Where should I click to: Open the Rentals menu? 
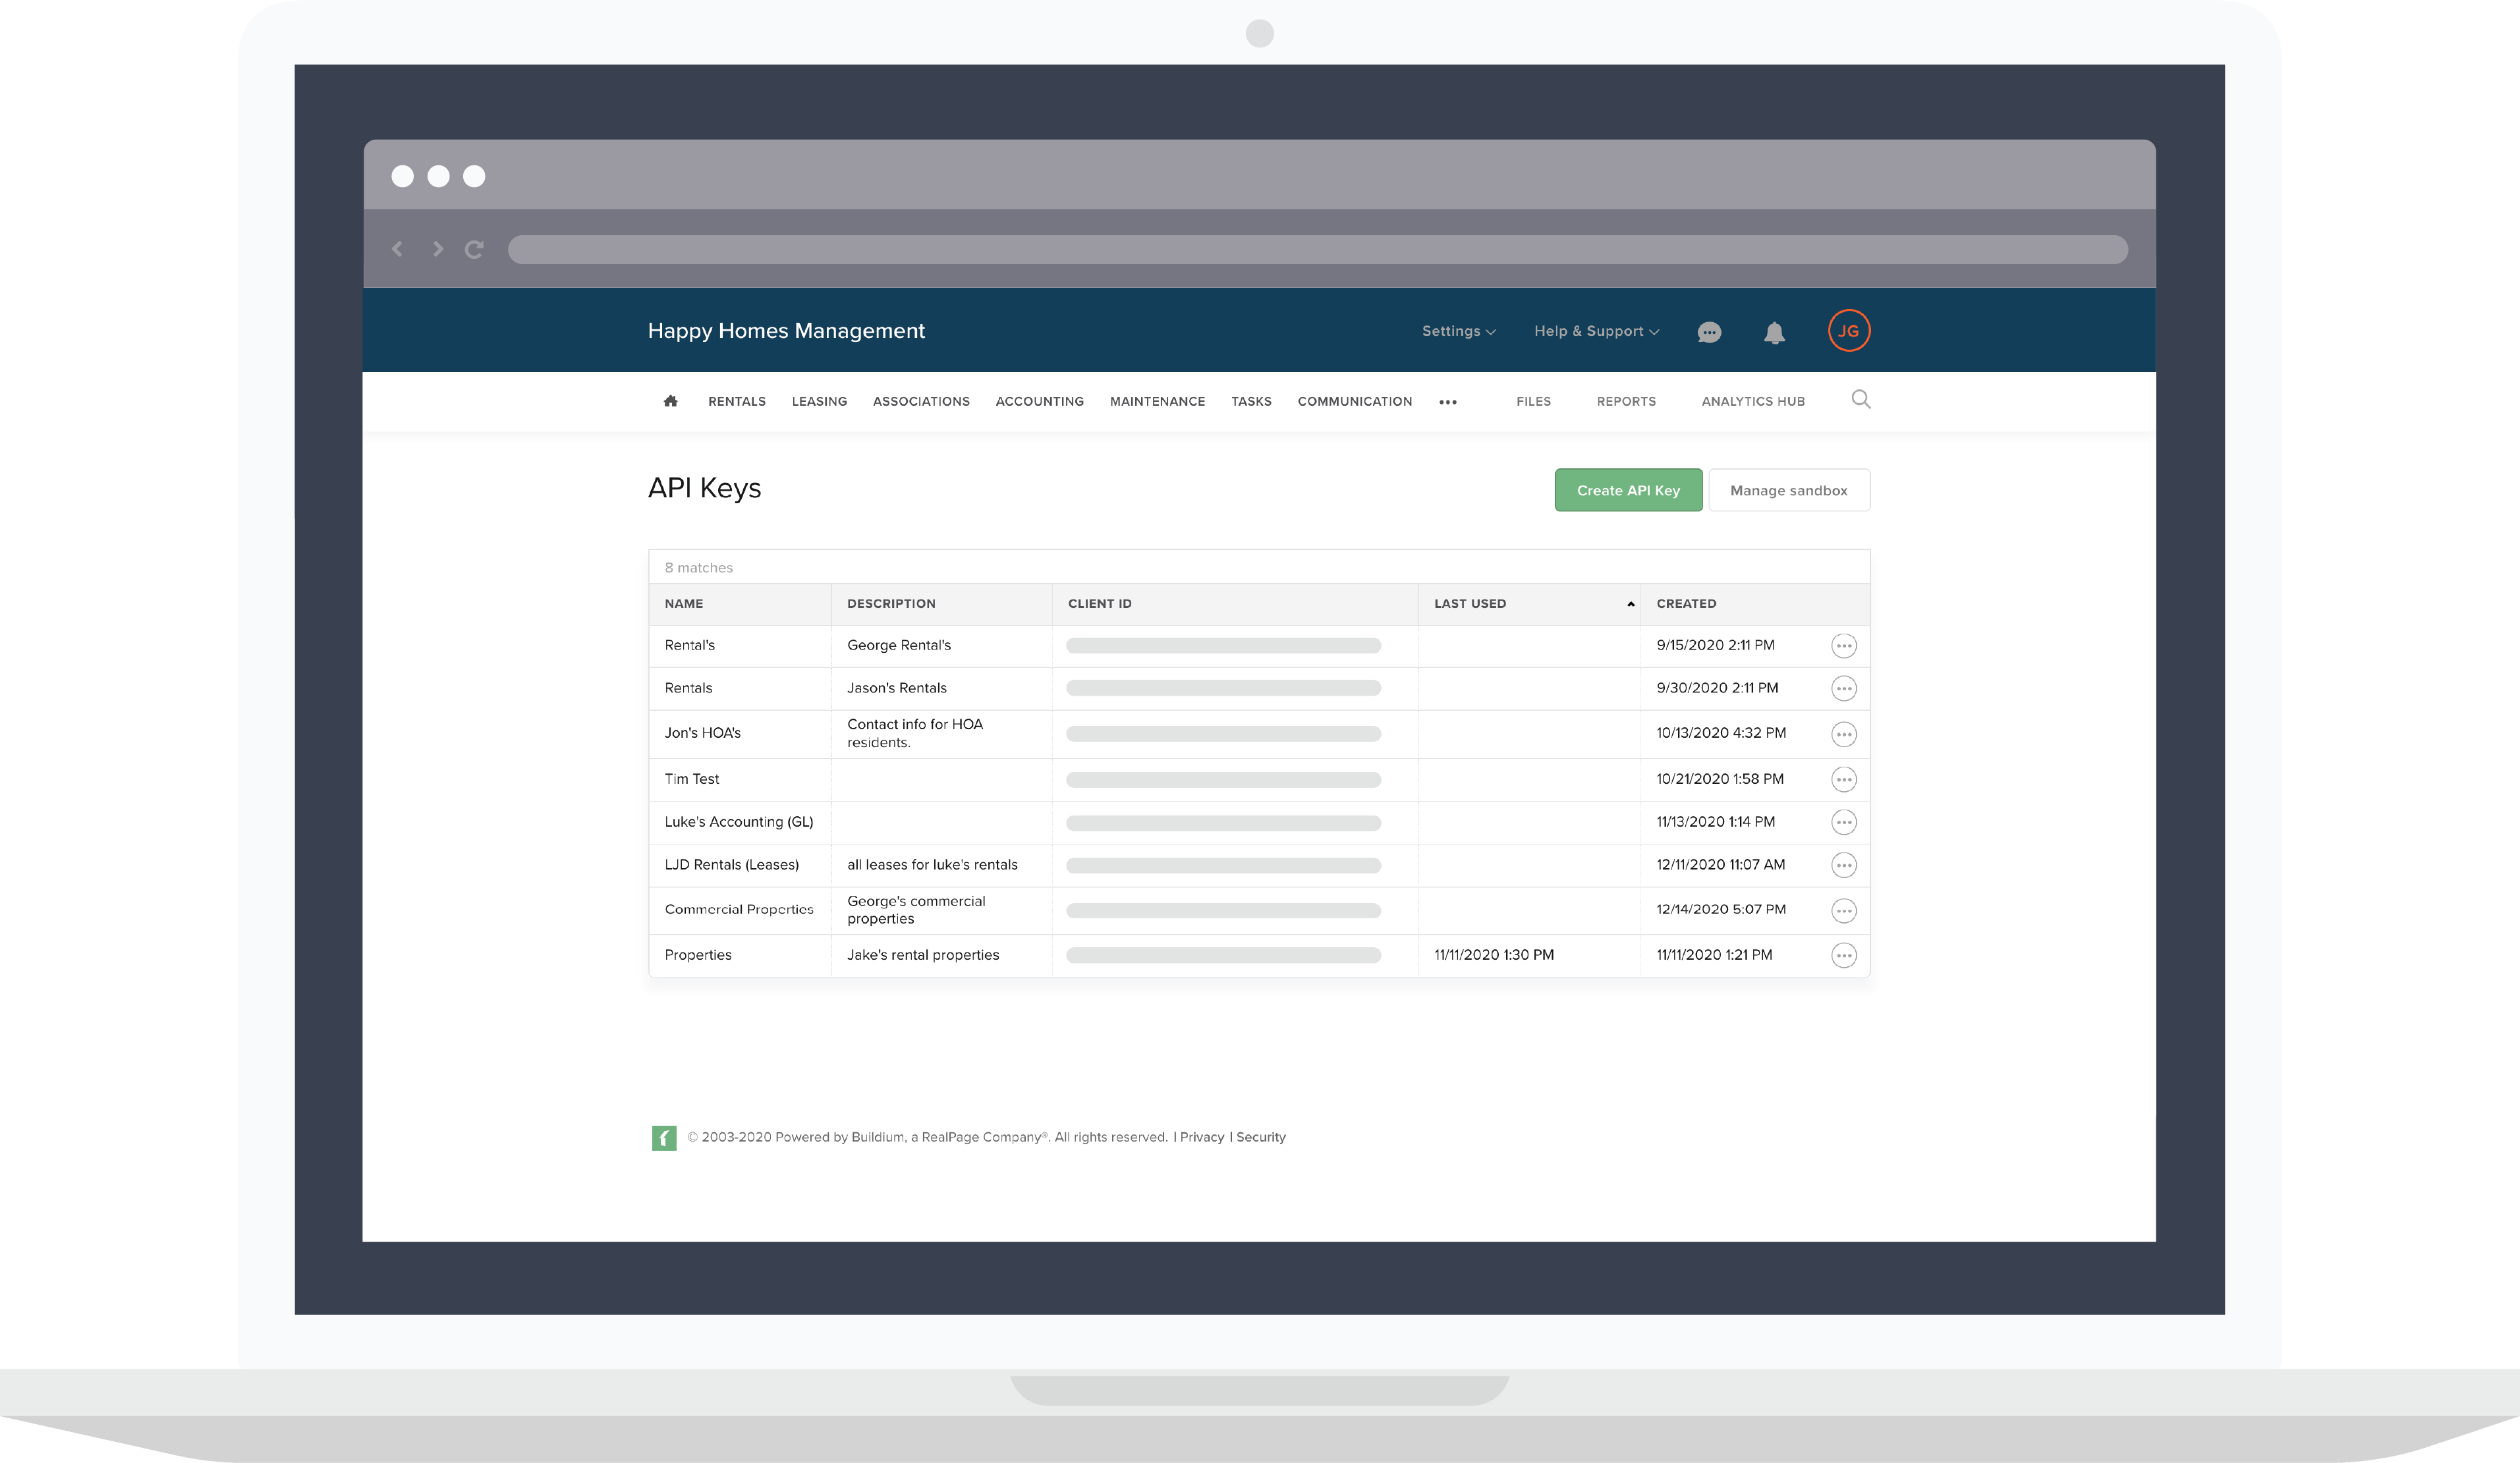736,401
